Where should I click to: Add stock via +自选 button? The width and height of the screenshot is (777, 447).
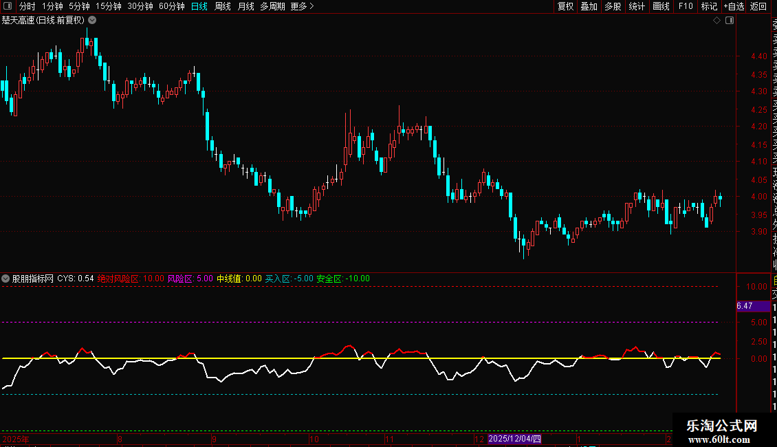(x=734, y=6)
